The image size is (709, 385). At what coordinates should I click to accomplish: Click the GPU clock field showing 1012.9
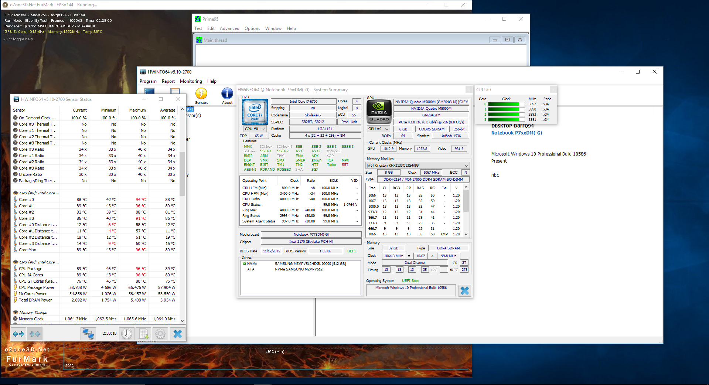point(388,149)
